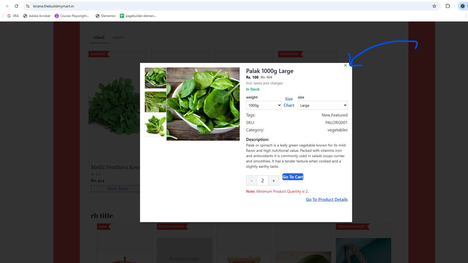Click the In Stock status text
468x263 pixels.
click(253, 89)
